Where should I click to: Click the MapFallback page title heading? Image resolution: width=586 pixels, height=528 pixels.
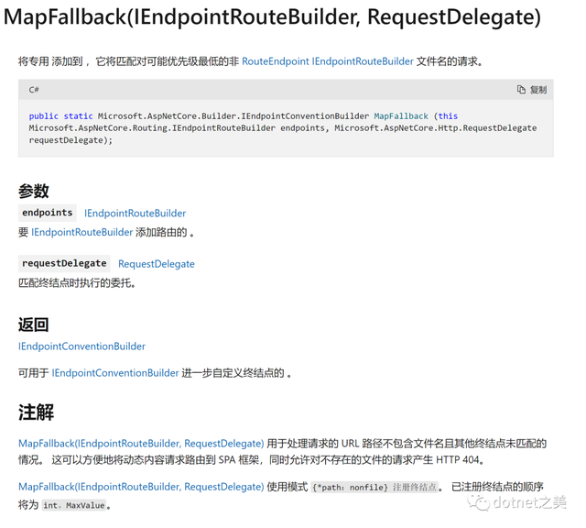[x=272, y=17]
